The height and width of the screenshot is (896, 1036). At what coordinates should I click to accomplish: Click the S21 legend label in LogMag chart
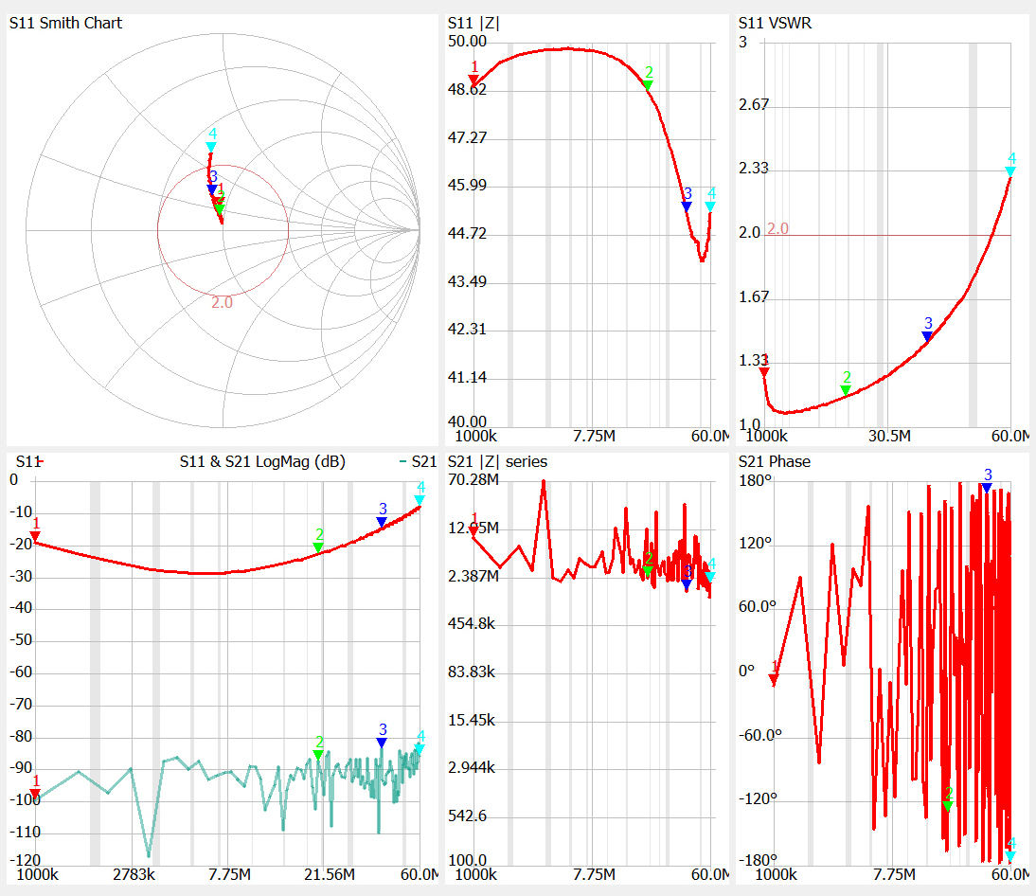point(423,462)
